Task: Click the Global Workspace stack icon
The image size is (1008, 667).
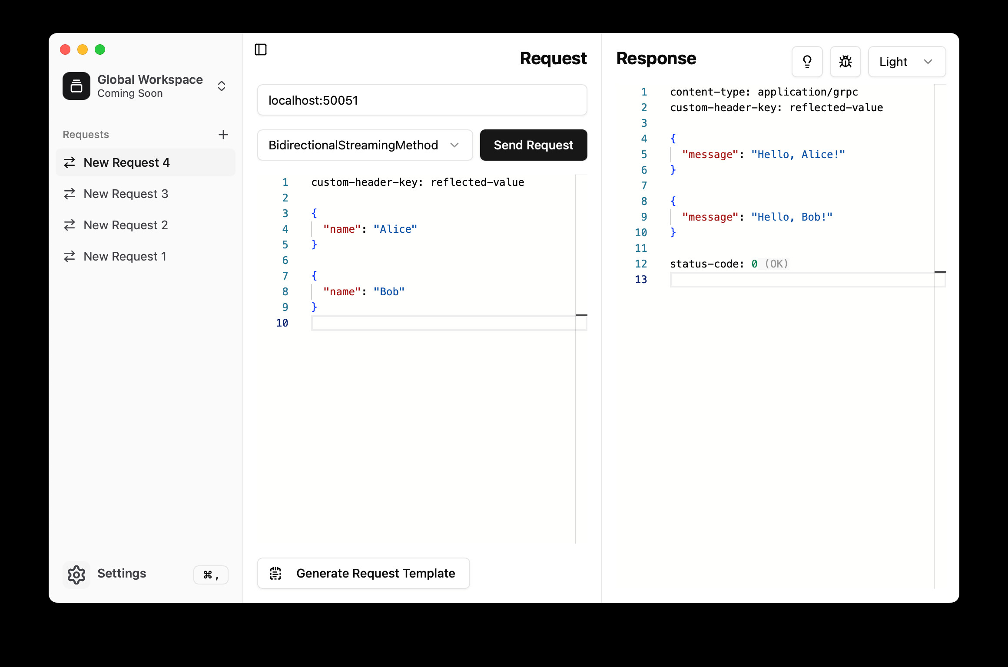Action: (x=76, y=86)
